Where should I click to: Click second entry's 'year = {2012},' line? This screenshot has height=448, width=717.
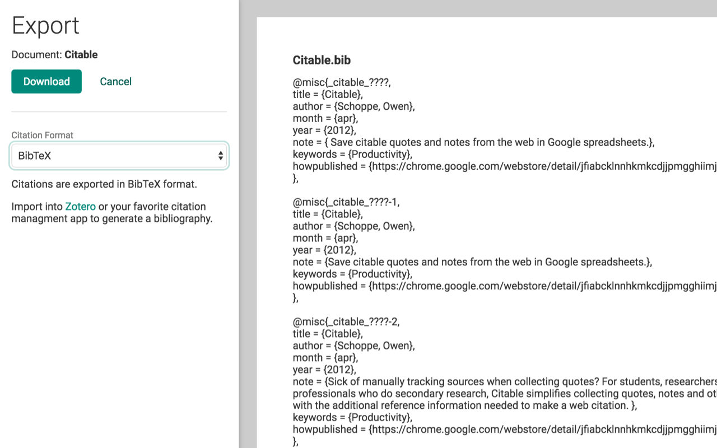324,250
